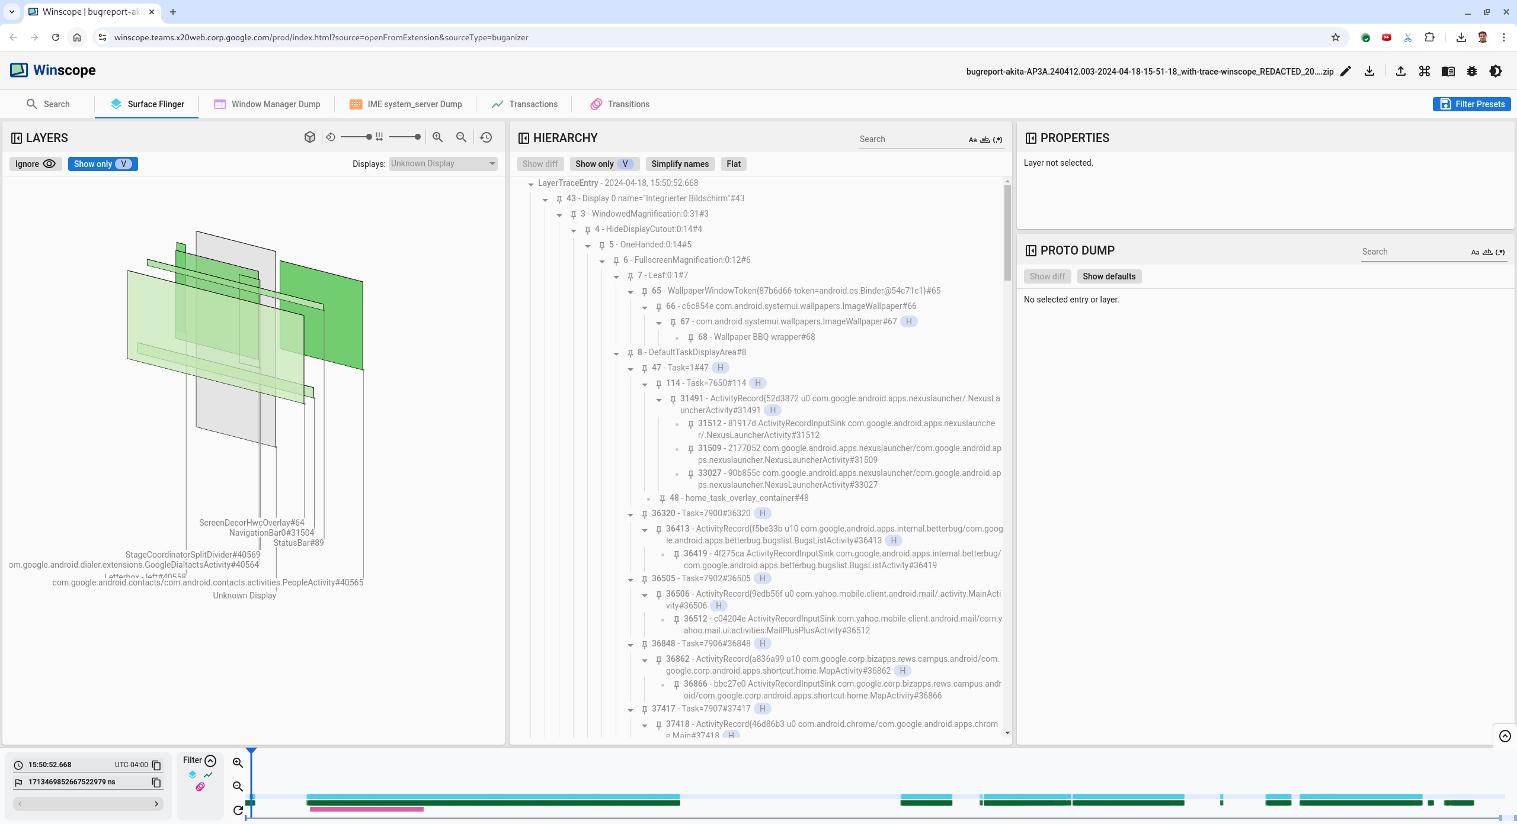Collapse the DefaultTaskDisplayArea#8 node

click(x=616, y=353)
